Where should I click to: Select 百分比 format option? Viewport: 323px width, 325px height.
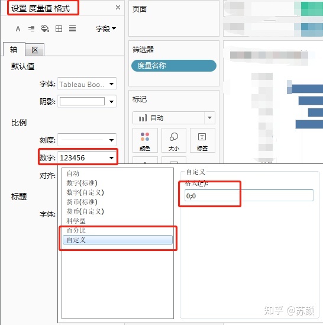point(118,230)
